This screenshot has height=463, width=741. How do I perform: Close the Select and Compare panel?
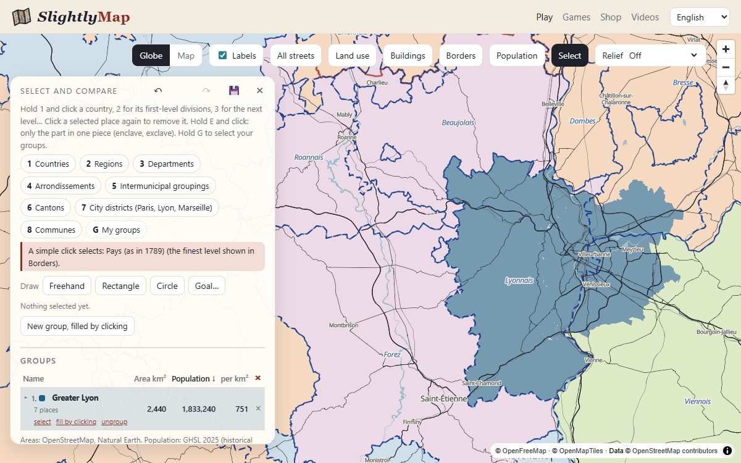point(260,91)
